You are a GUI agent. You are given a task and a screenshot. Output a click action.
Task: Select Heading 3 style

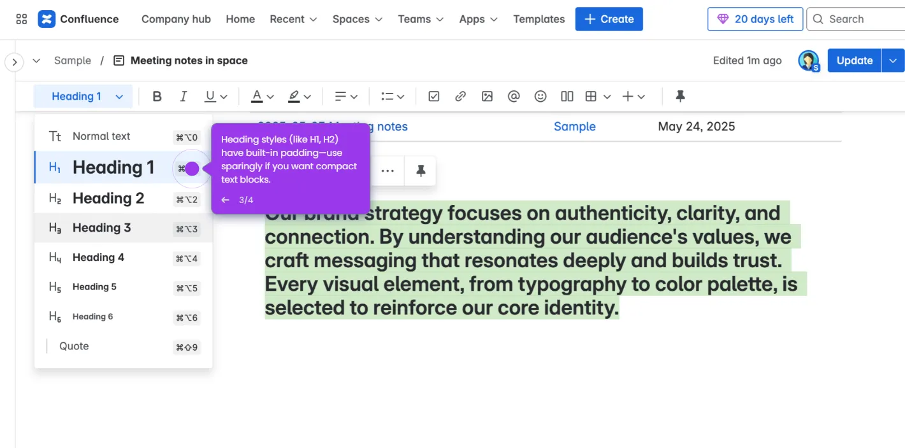point(124,228)
